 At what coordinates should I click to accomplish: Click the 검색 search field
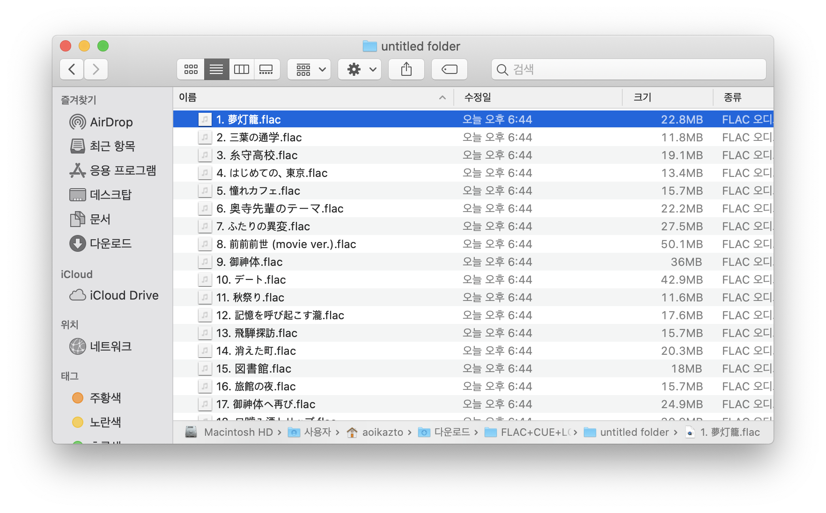628,69
